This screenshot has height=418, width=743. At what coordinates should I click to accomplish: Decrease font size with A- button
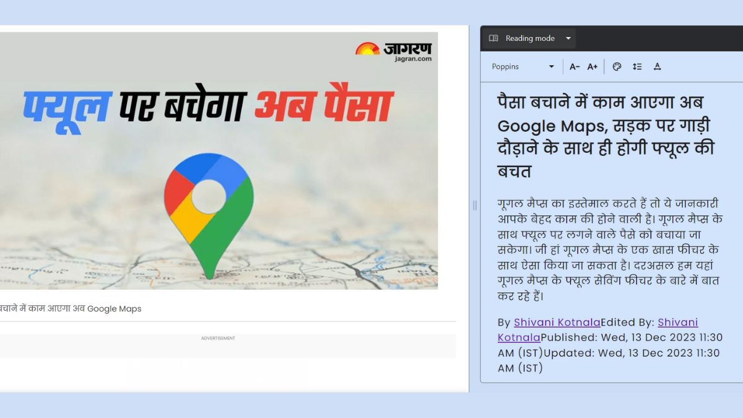coord(575,67)
